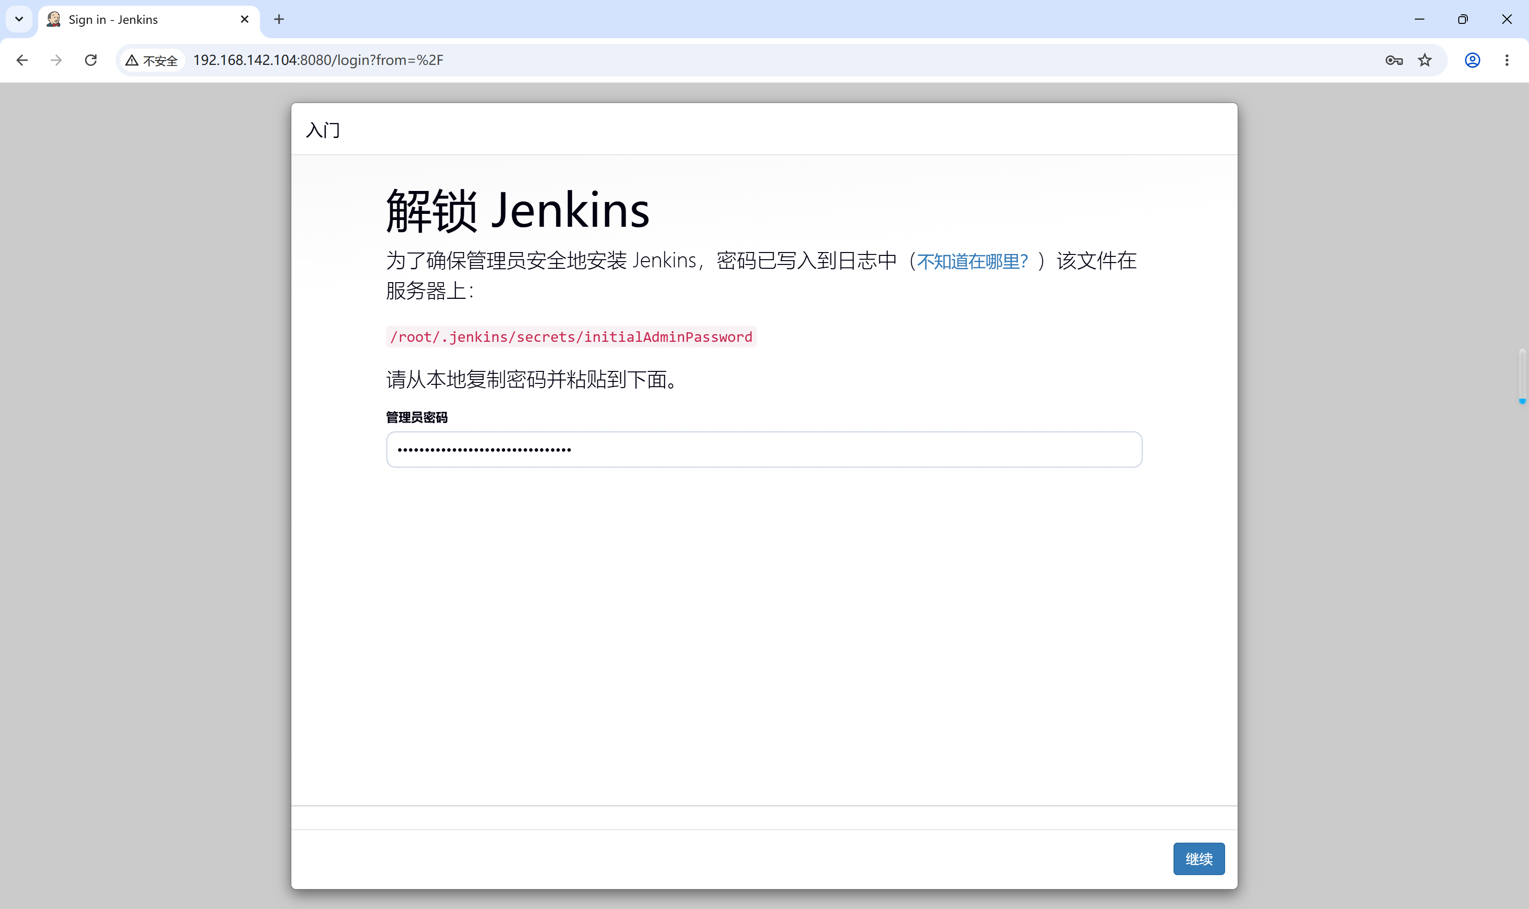Bookmark this page with the star icon

coord(1425,60)
